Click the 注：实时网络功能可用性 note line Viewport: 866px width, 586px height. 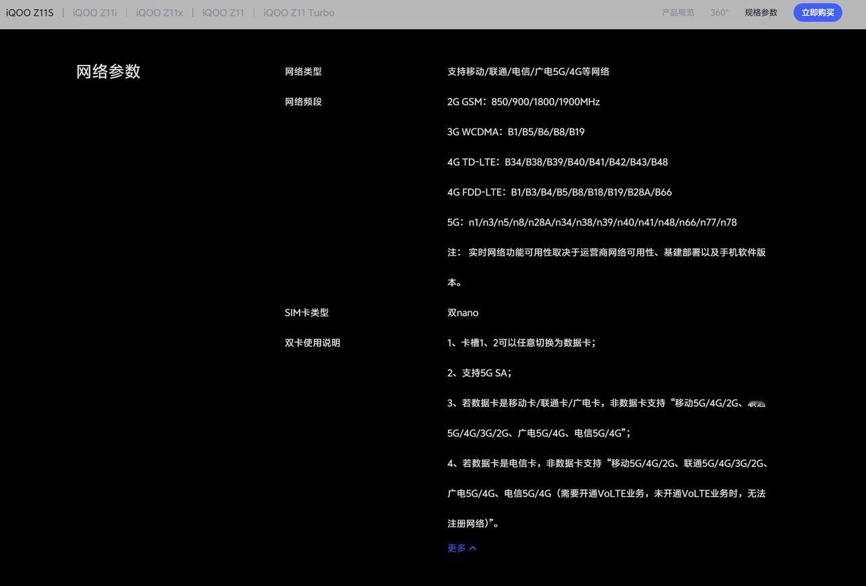click(x=607, y=268)
